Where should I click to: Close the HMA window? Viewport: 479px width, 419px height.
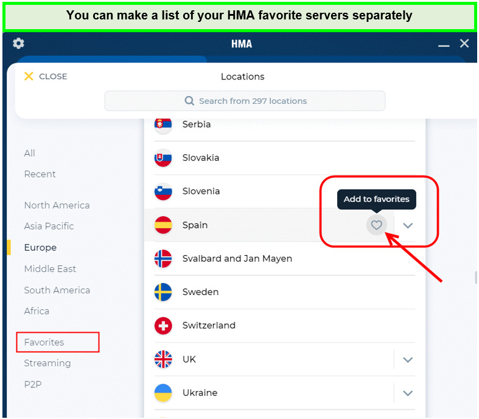click(464, 43)
